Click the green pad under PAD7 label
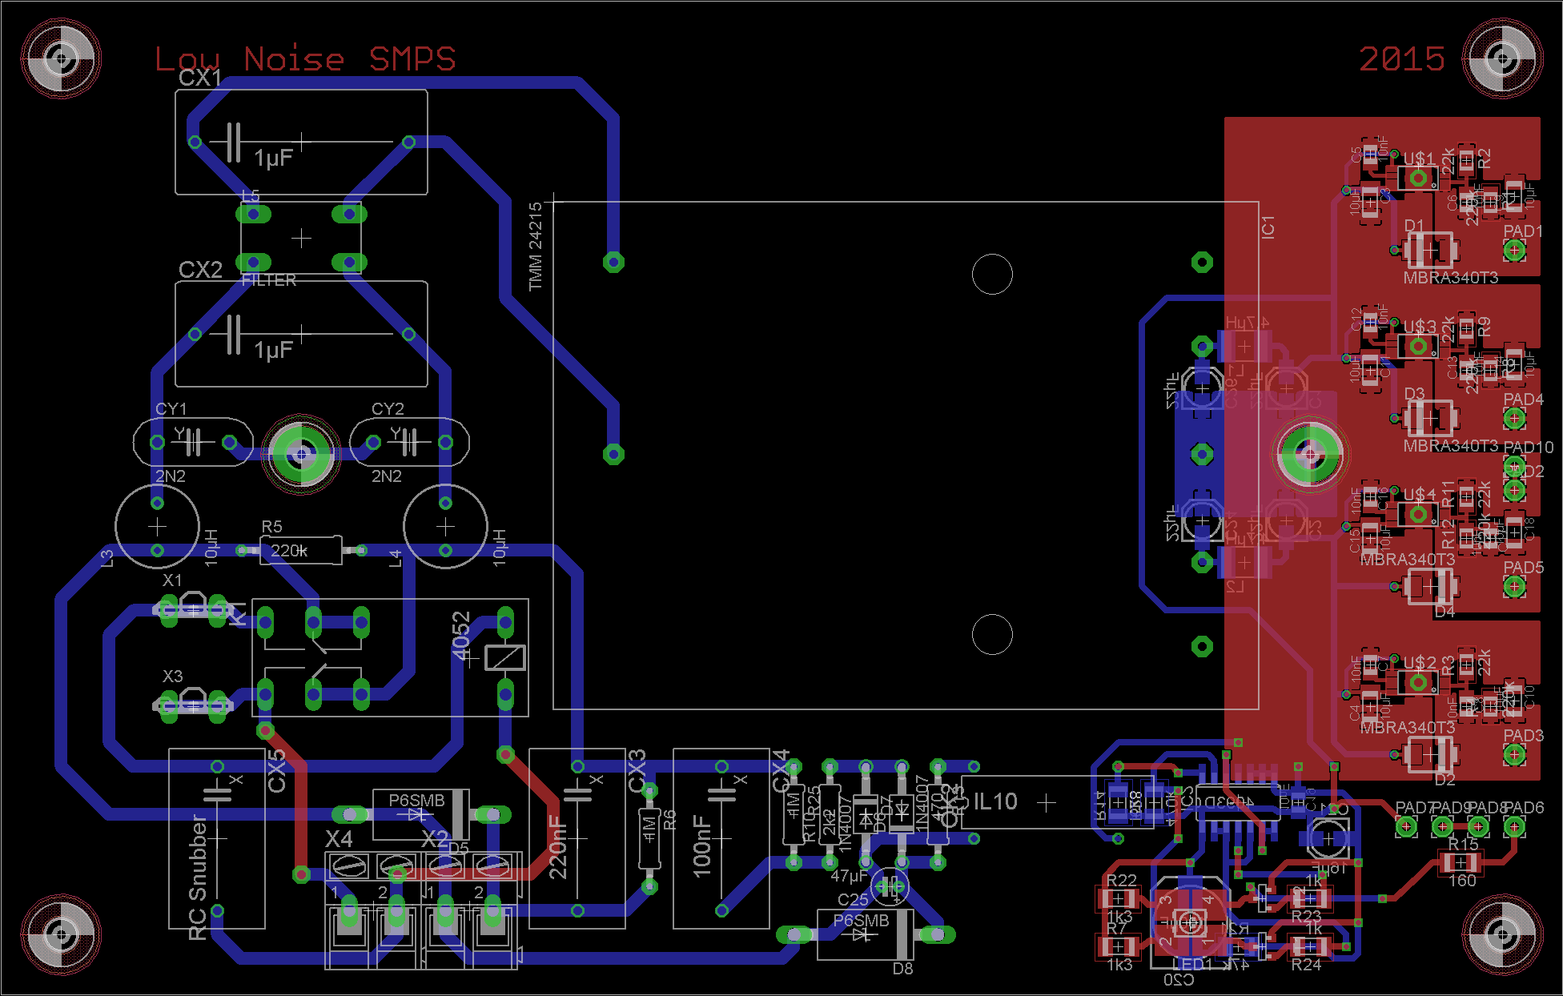The width and height of the screenshot is (1563, 996). (1406, 826)
